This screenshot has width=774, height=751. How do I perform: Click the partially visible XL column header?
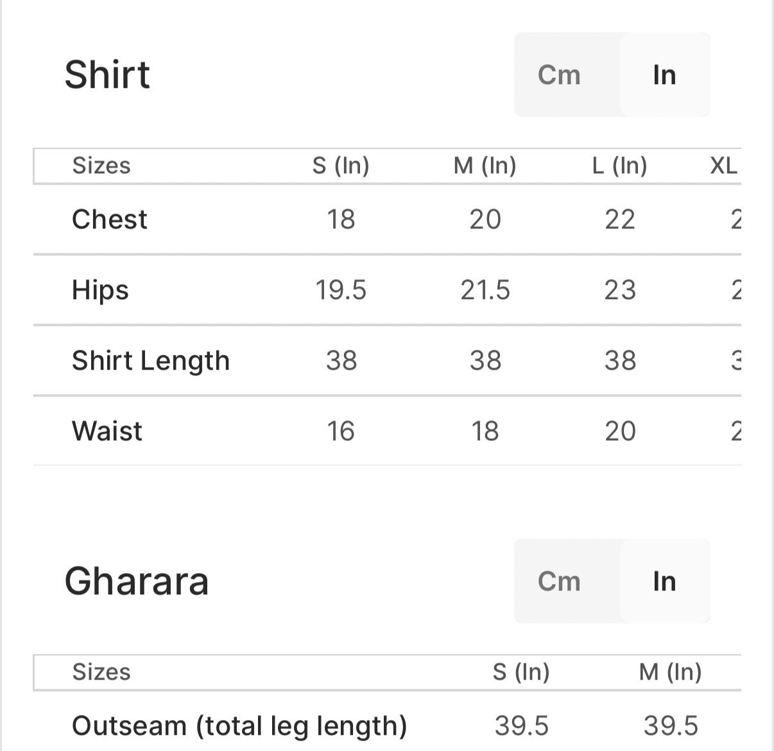(x=724, y=166)
